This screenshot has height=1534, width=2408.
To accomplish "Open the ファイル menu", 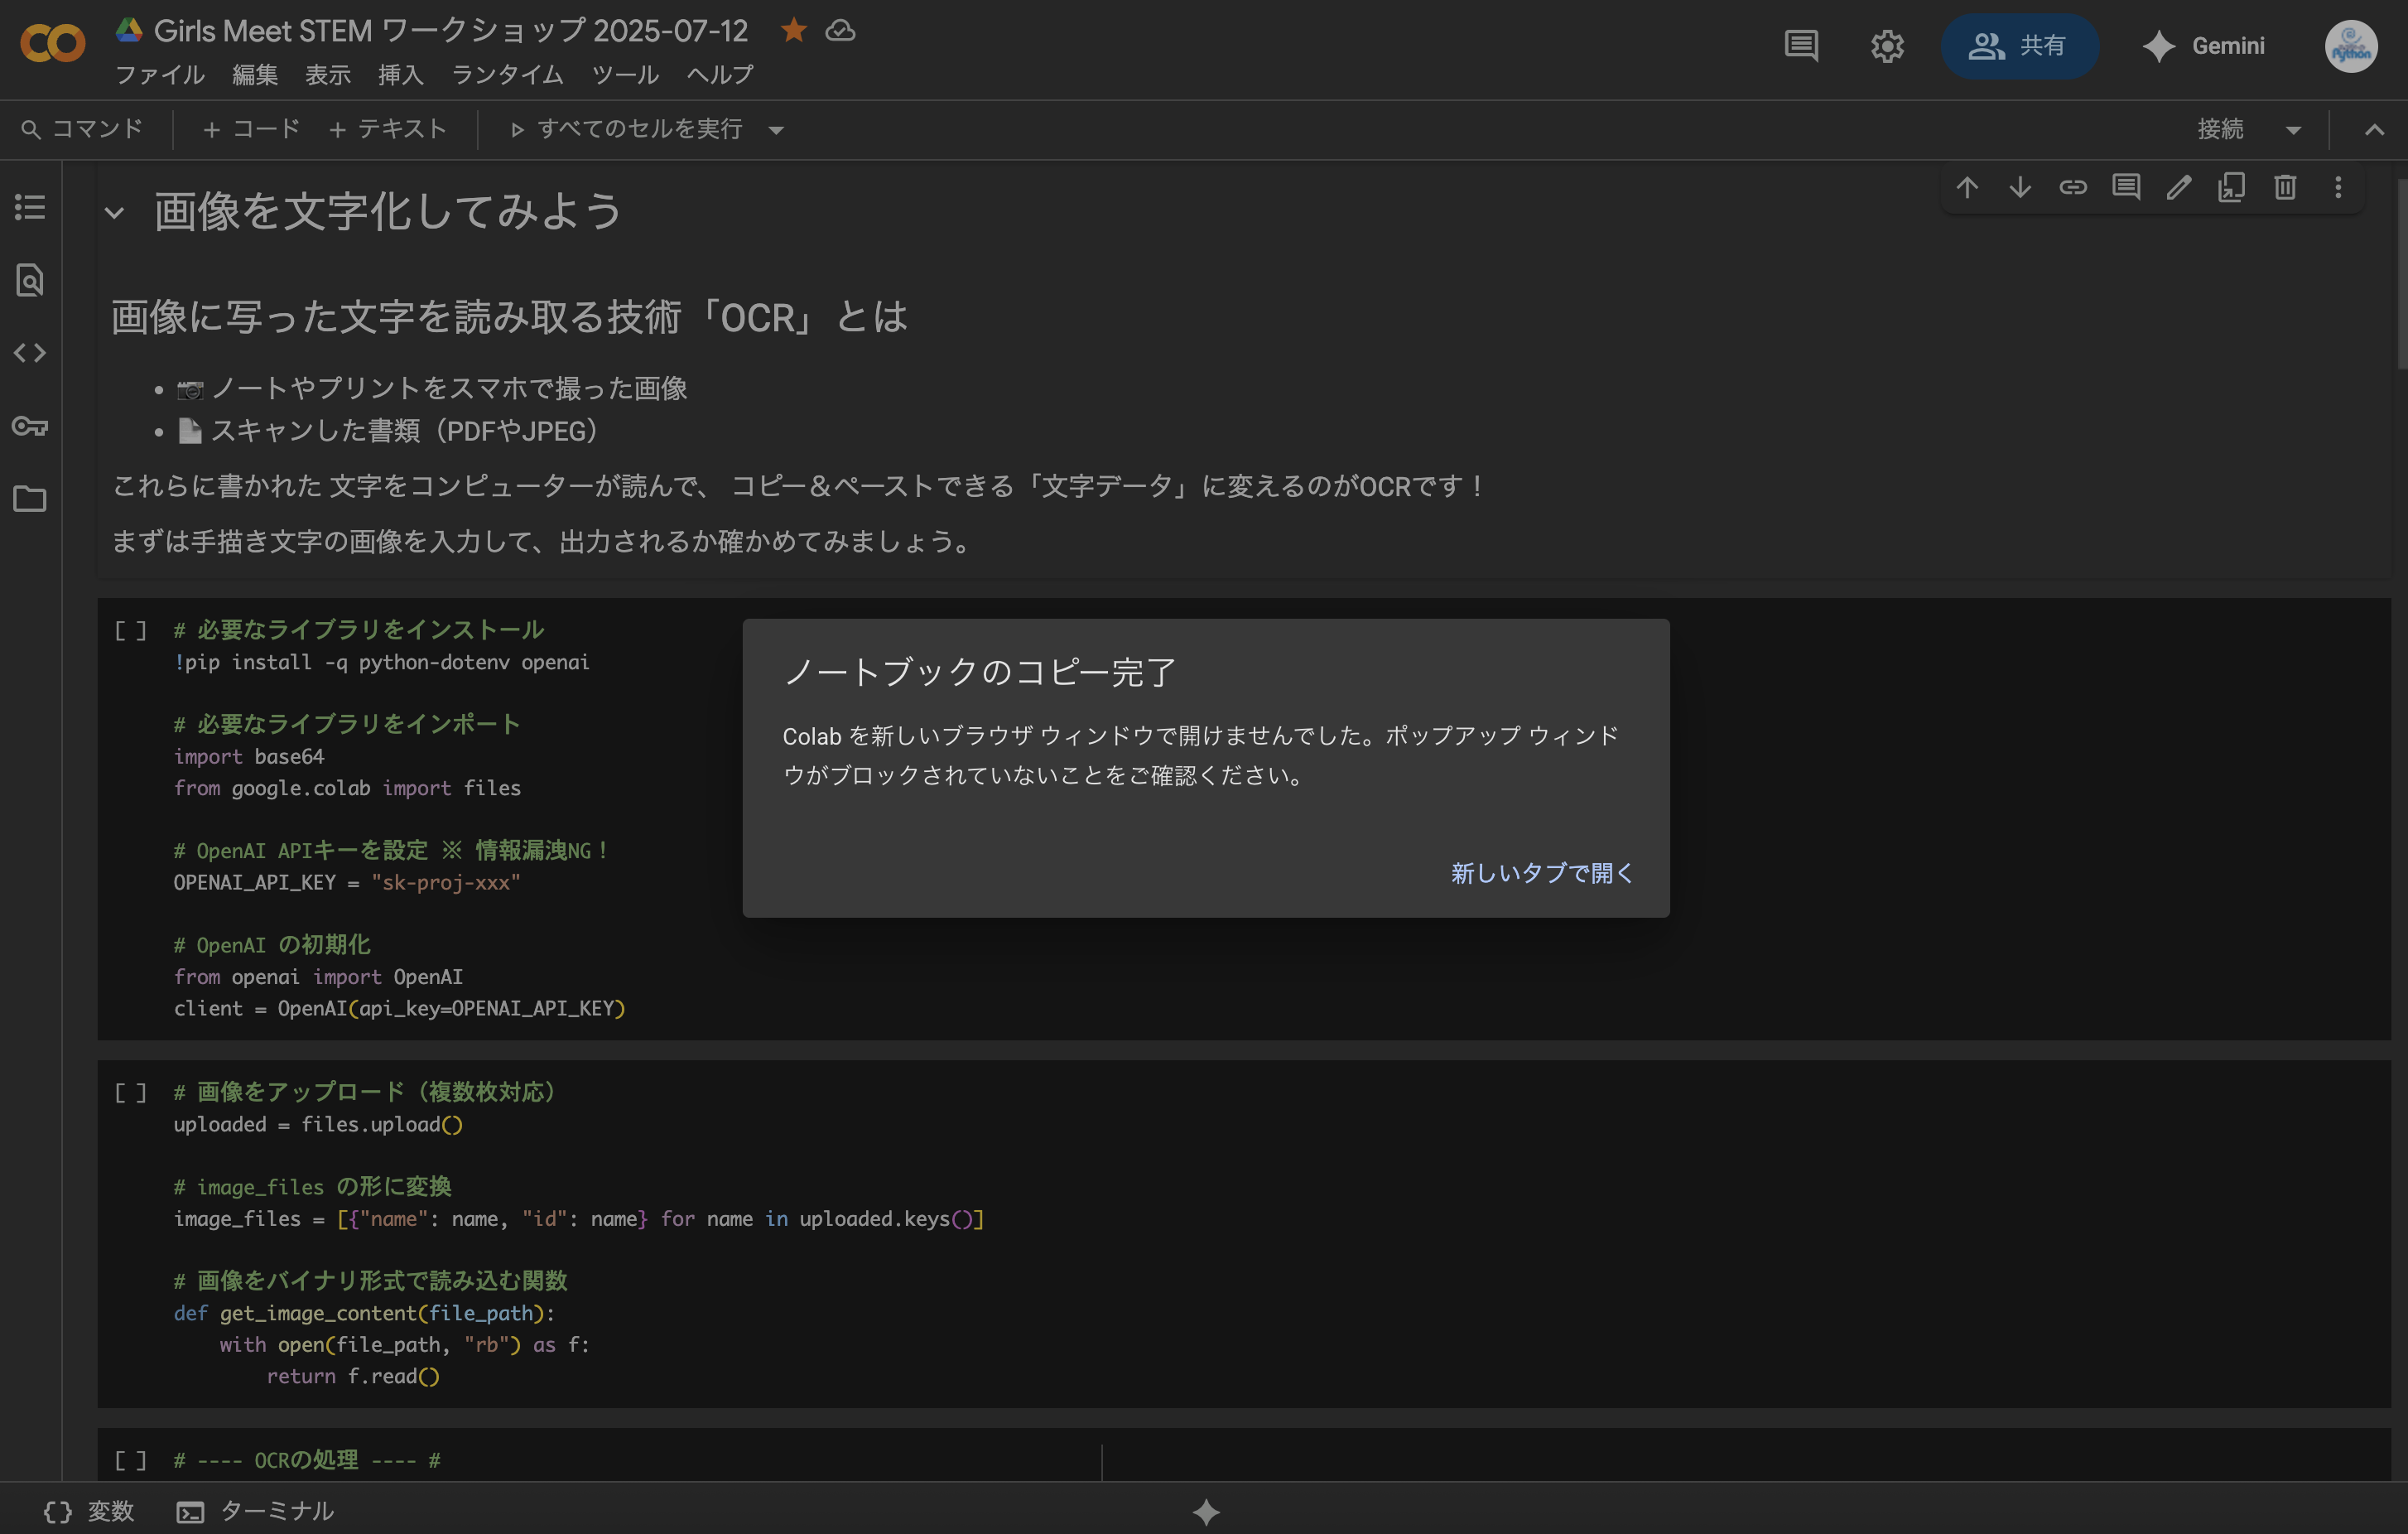I will [160, 75].
